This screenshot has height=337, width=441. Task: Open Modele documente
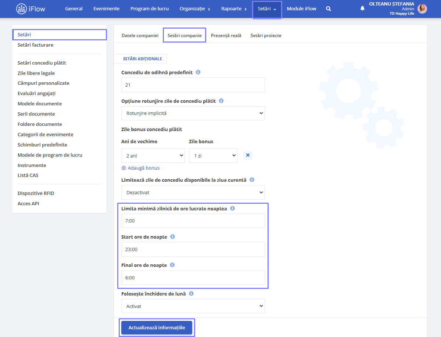pyautogui.click(x=40, y=104)
